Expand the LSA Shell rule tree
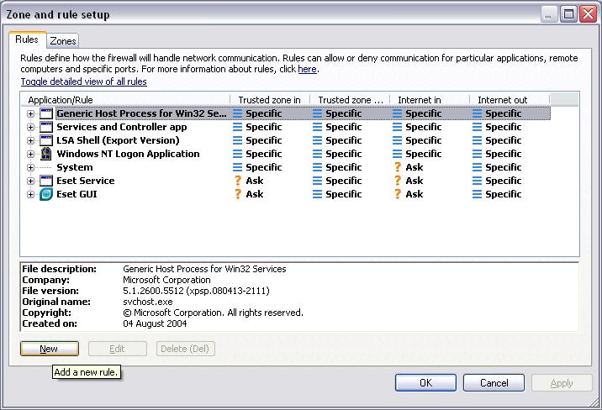The height and width of the screenshot is (410, 602). coord(31,141)
